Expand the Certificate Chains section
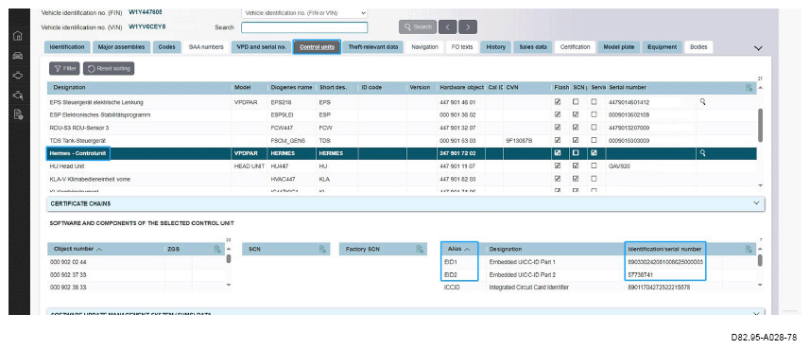The width and height of the screenshot is (810, 349). pos(405,203)
